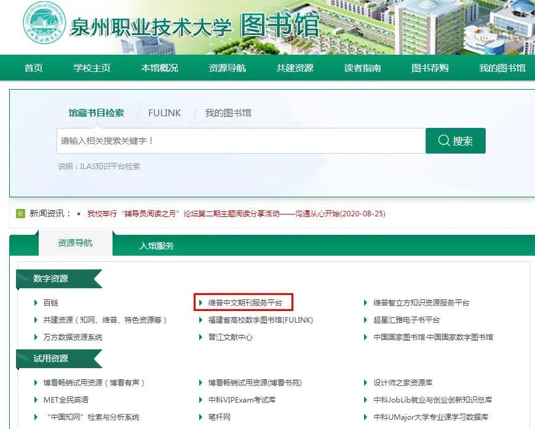This screenshot has width=535, height=429.
Task: Click the 数字资源 section header
Action: coord(59,278)
